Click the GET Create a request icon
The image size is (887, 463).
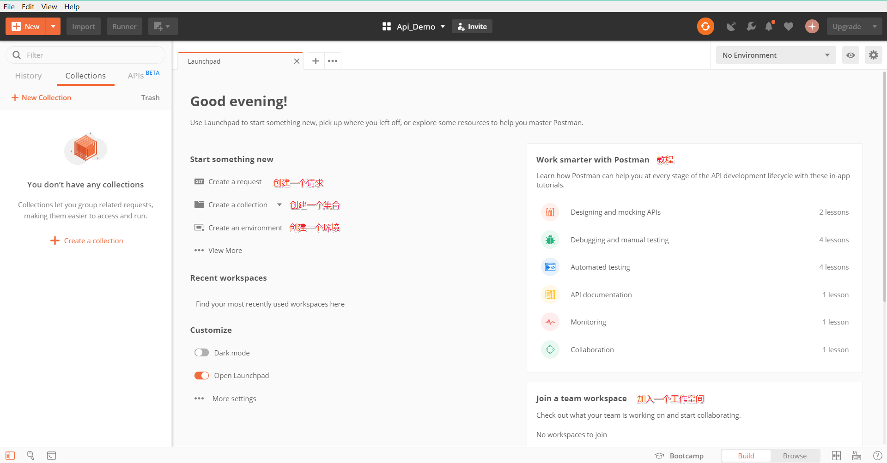pyautogui.click(x=199, y=181)
